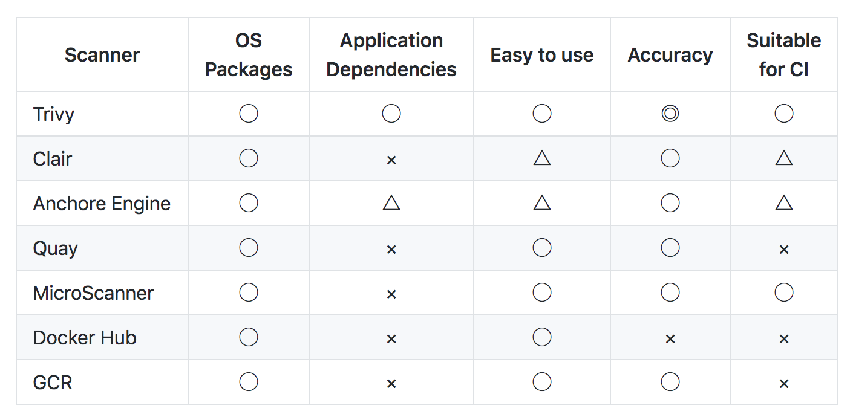Click the triangle under Easy to use for Clair
Viewport: 853px width, 417px height.
542,158
